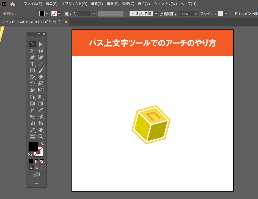Switch to Draw Normal mode

[x=31, y=168]
